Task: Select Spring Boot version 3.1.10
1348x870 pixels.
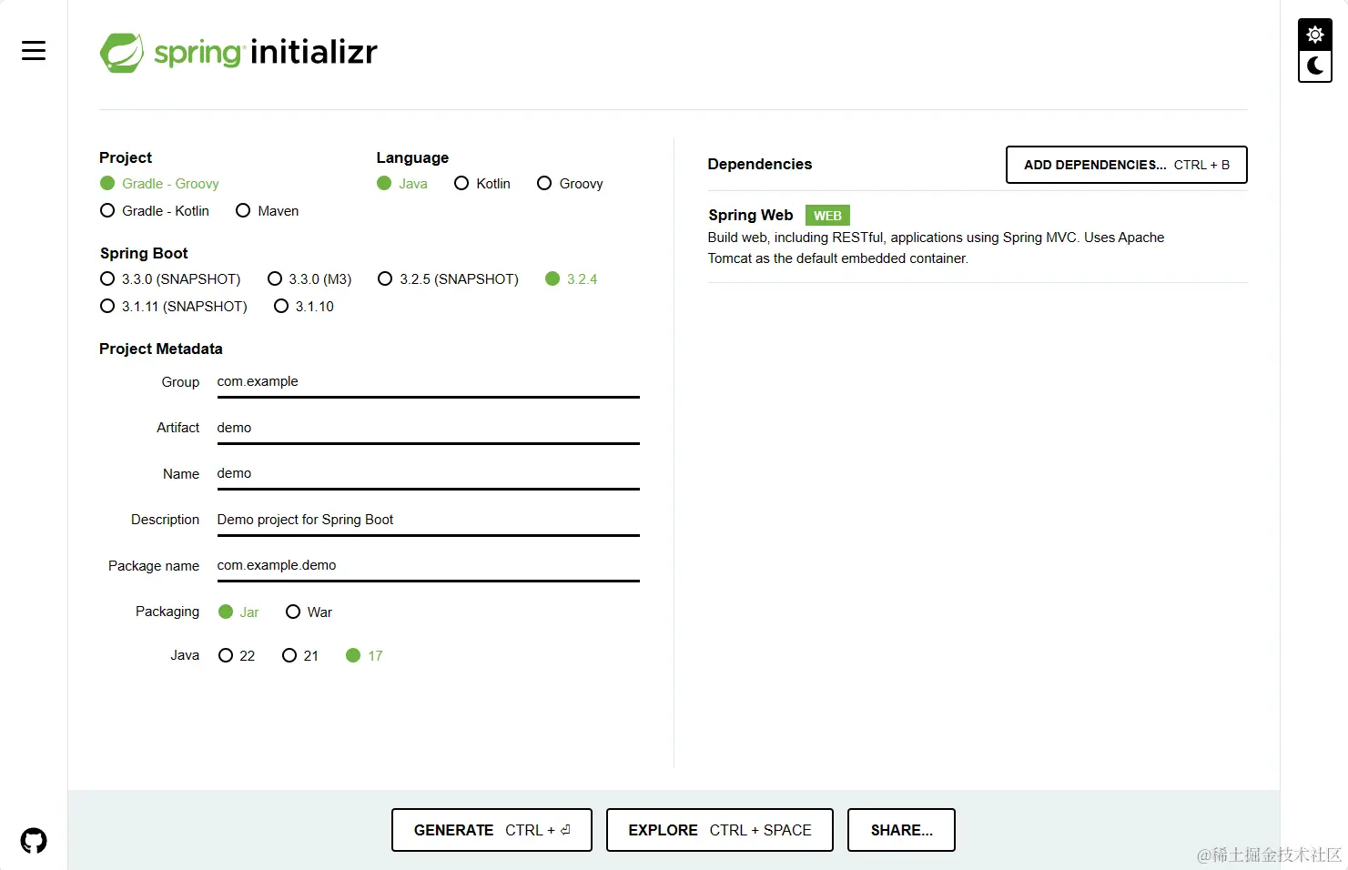Action: point(304,307)
